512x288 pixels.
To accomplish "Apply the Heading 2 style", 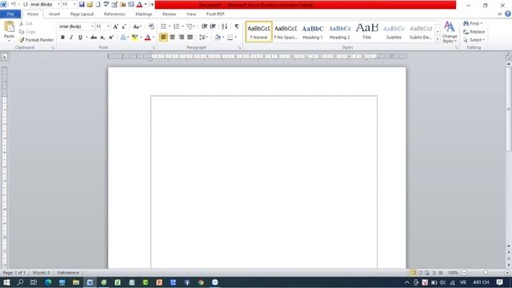I will 339,32.
